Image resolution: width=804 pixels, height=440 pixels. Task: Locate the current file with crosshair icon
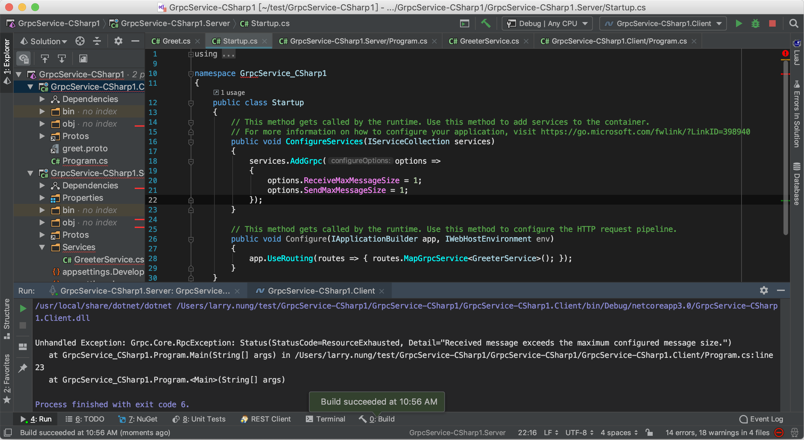[80, 41]
